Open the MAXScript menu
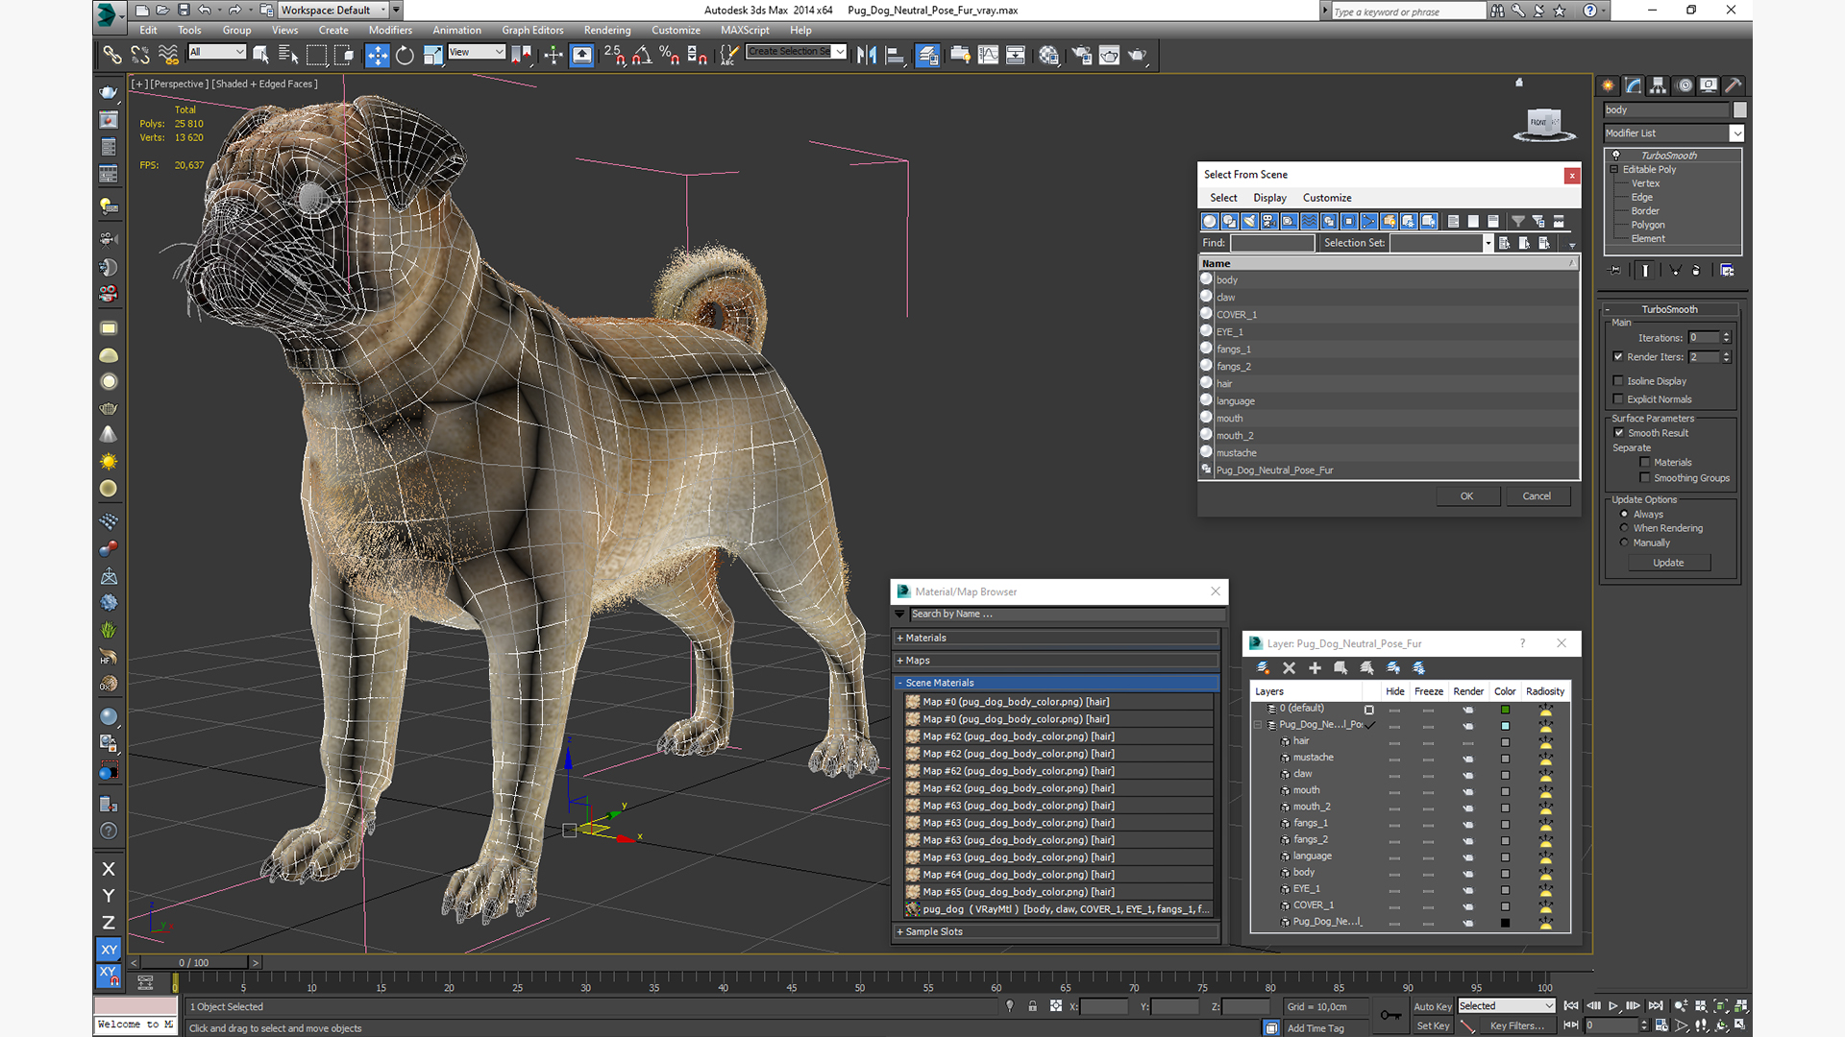1845x1037 pixels. pyautogui.click(x=745, y=30)
